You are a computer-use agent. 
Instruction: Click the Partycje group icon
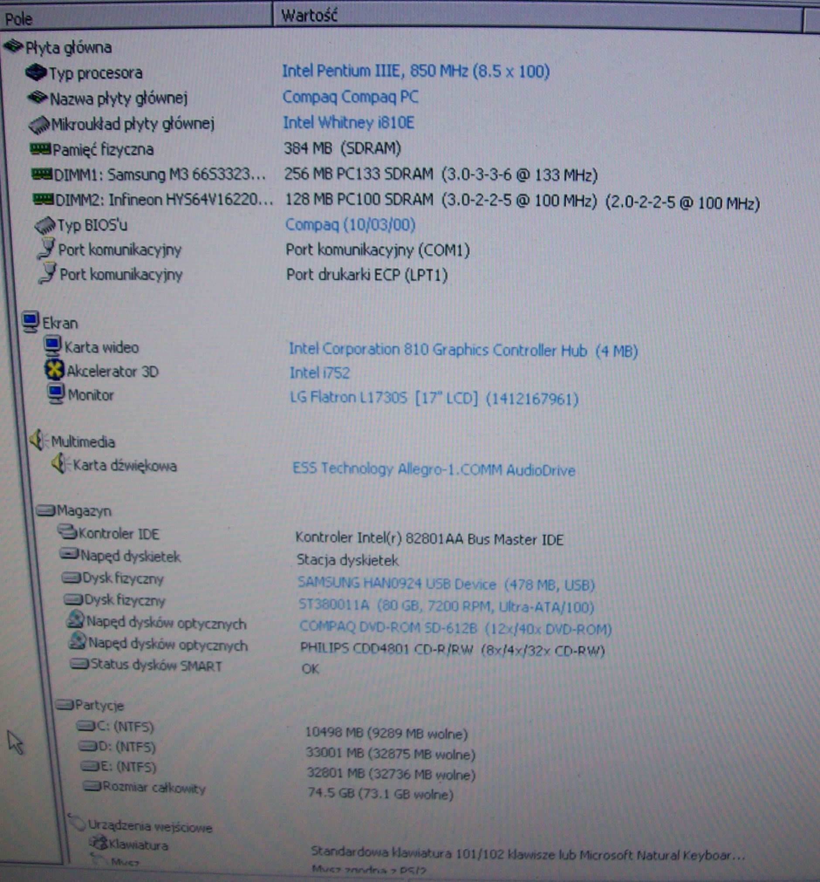point(65,704)
